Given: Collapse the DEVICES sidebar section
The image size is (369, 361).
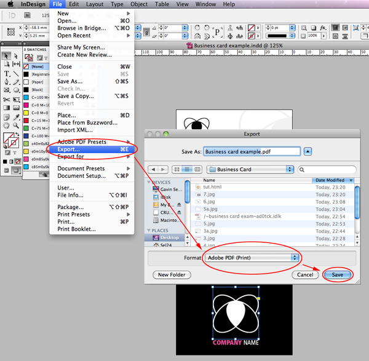Looking at the screenshot, I should tap(149, 182).
